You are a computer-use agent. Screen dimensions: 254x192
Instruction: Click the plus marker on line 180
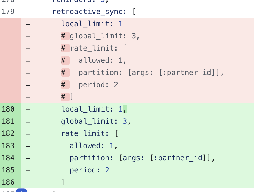[28, 109]
